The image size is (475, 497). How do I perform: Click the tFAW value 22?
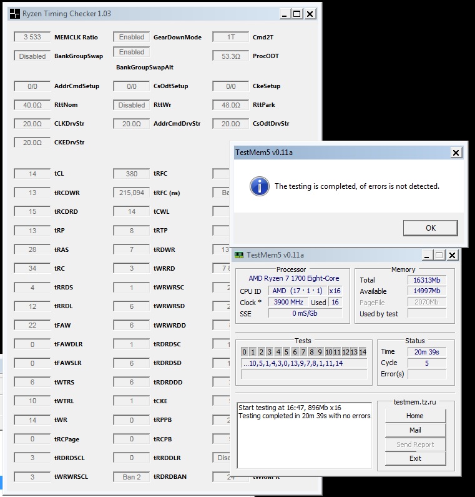click(x=32, y=325)
